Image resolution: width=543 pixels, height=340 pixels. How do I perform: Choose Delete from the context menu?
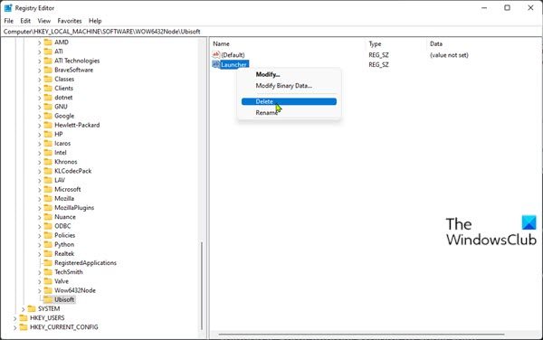289,101
